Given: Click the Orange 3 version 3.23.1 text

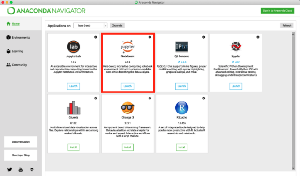Looking at the screenshot, I should click(x=127, y=123).
